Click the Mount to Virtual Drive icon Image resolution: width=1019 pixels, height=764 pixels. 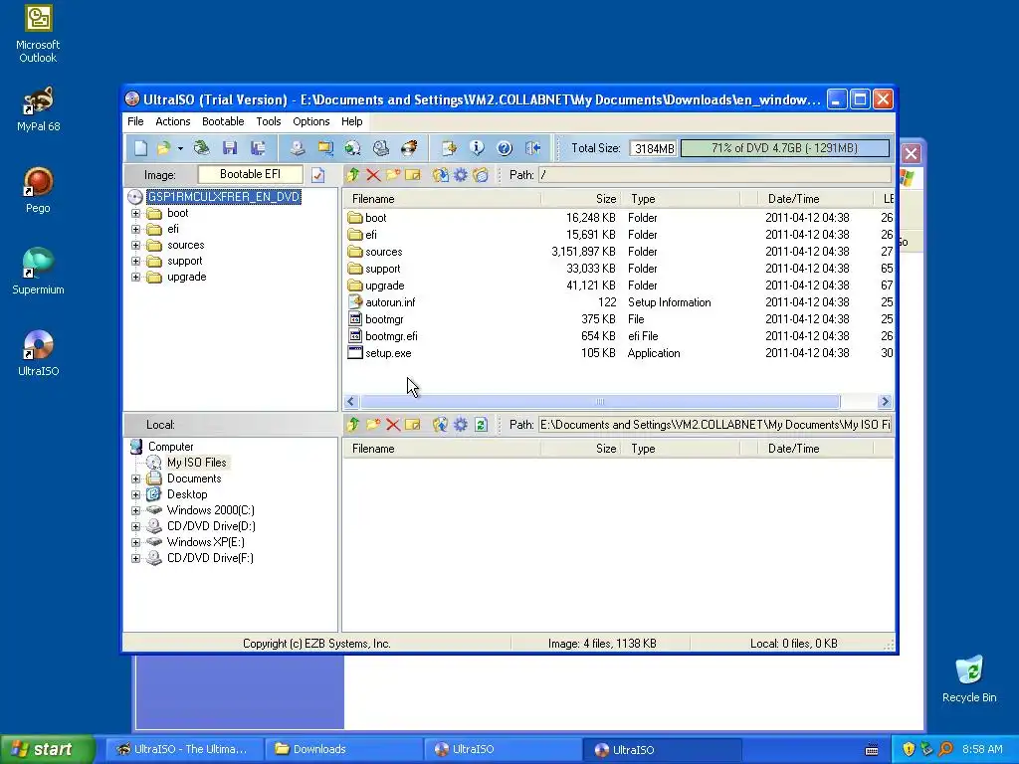tap(381, 148)
